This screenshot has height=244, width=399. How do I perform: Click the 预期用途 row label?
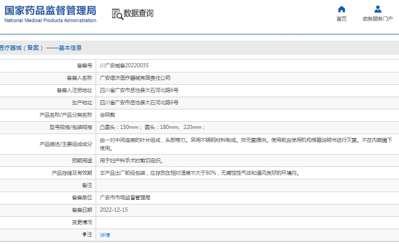click(x=82, y=161)
